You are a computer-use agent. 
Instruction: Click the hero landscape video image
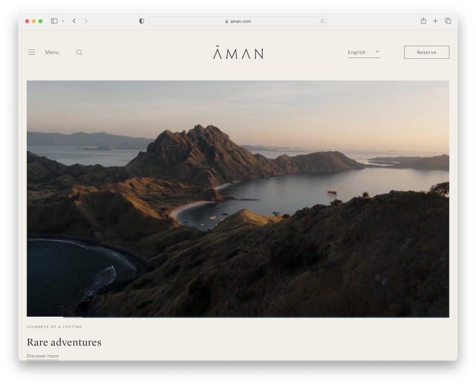coord(238,198)
